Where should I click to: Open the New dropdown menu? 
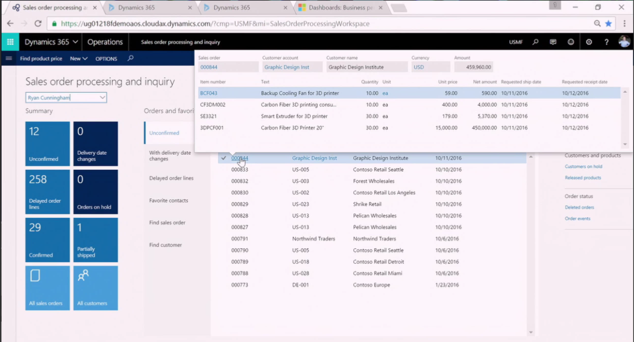point(79,59)
